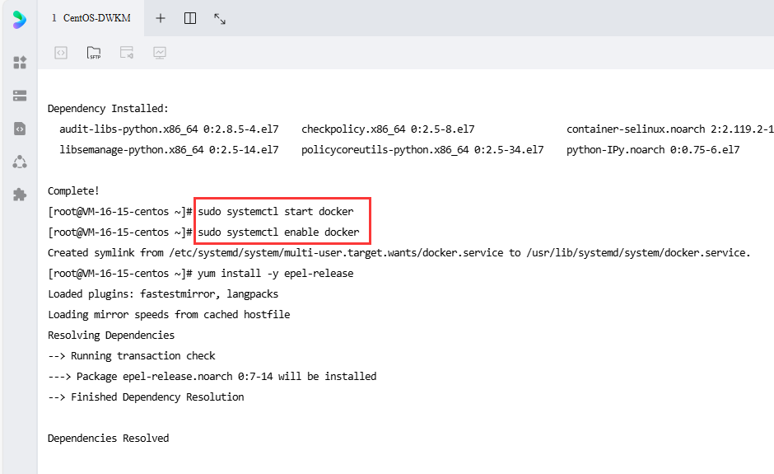
Task: Click 'Loading mirror speeds from cached hostfile'
Action: [x=169, y=315]
